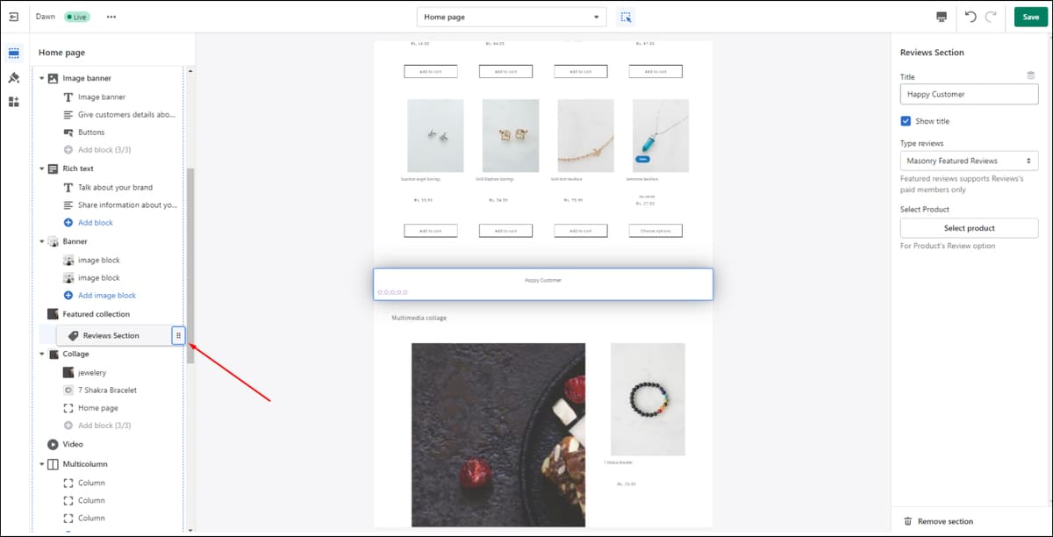
Task: Open the Home page block under Collage
Action: [97, 408]
